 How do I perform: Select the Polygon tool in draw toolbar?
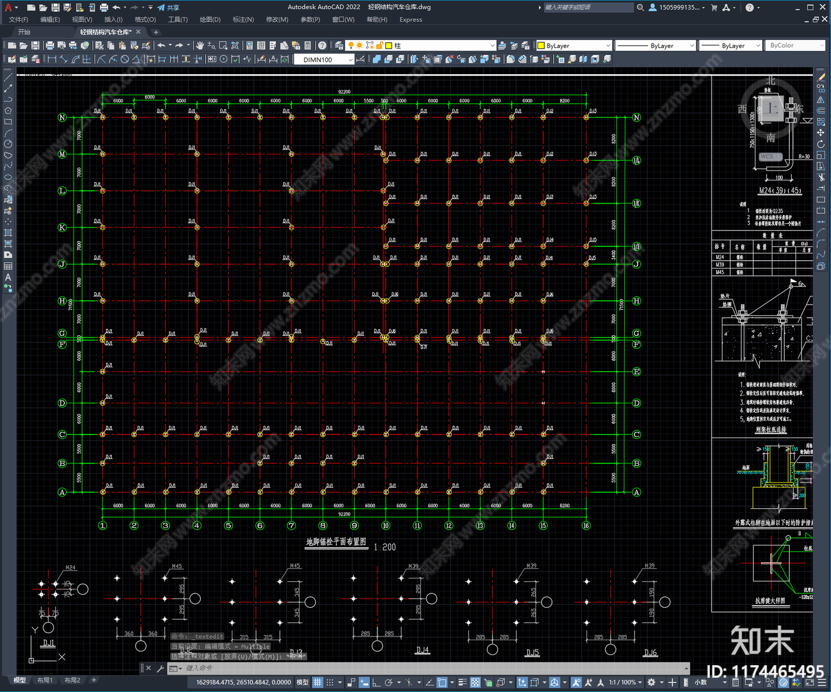click(8, 111)
